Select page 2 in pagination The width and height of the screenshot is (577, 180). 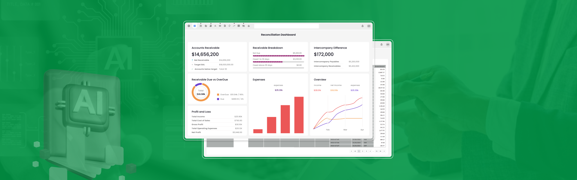click(x=363, y=151)
